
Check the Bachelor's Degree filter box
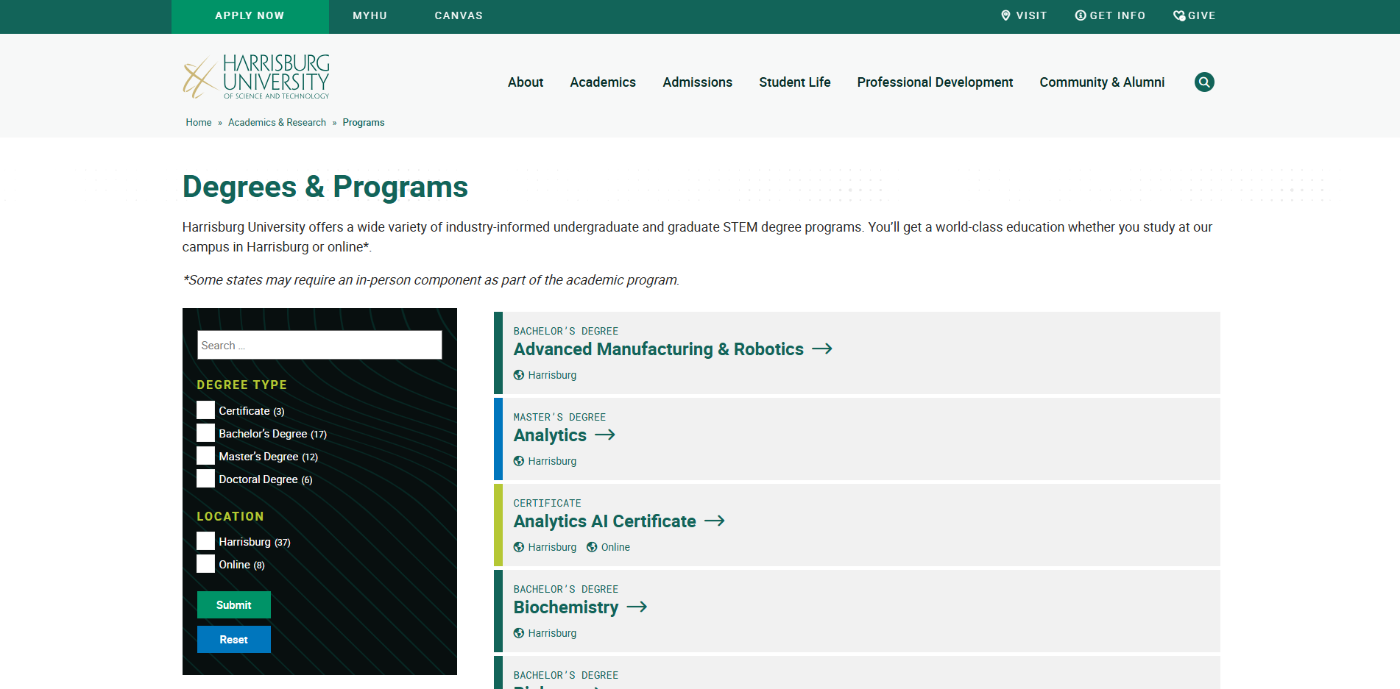[x=205, y=433]
